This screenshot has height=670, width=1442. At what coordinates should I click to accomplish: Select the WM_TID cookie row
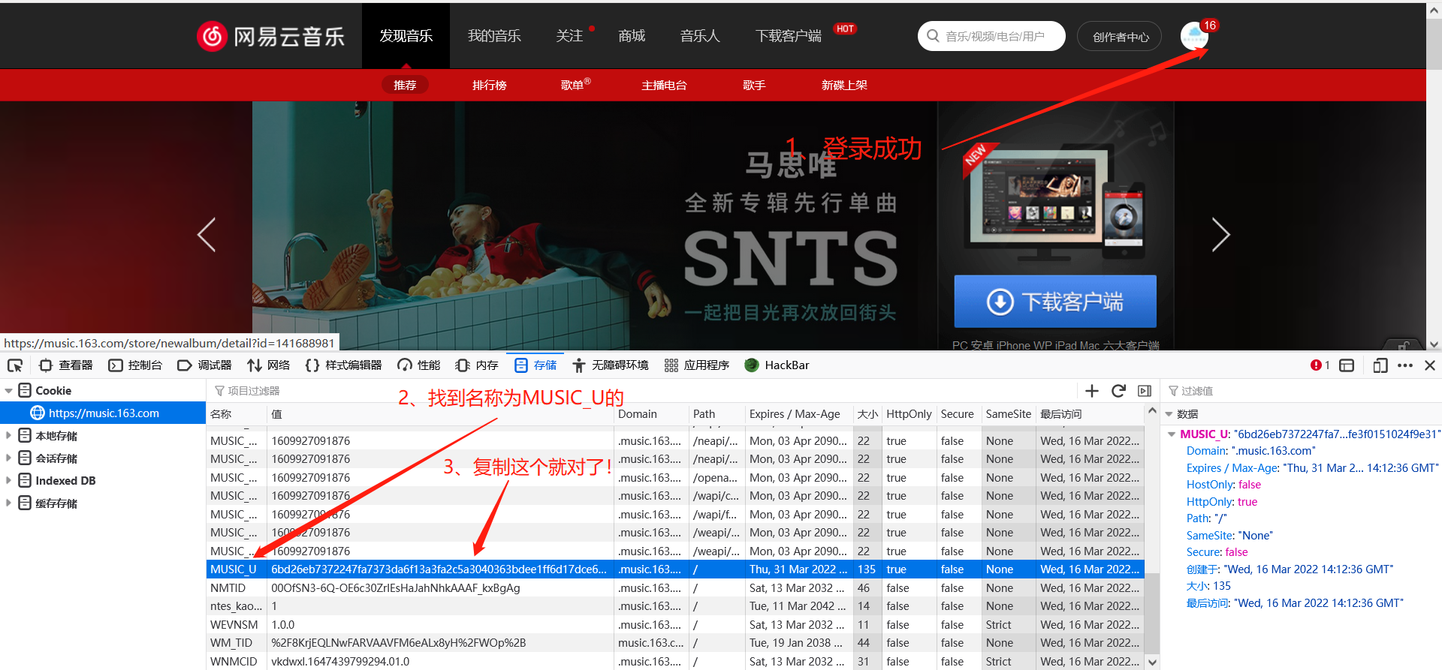tap(675, 643)
